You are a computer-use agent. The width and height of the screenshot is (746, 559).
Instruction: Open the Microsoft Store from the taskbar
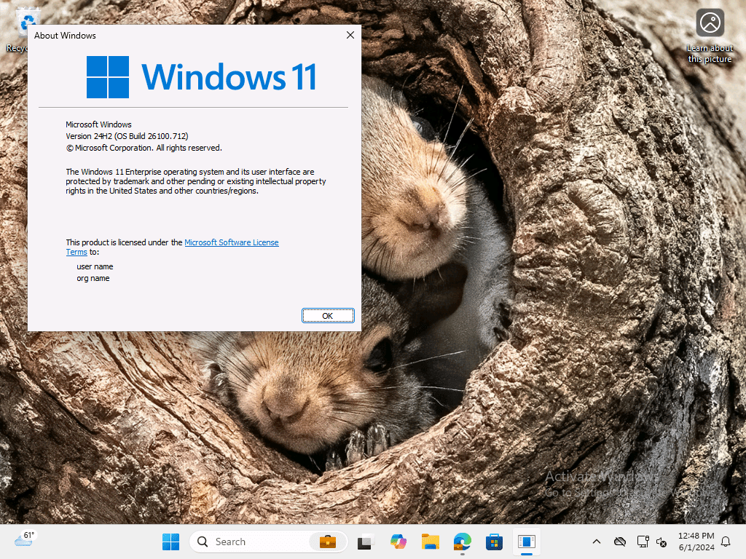click(494, 542)
